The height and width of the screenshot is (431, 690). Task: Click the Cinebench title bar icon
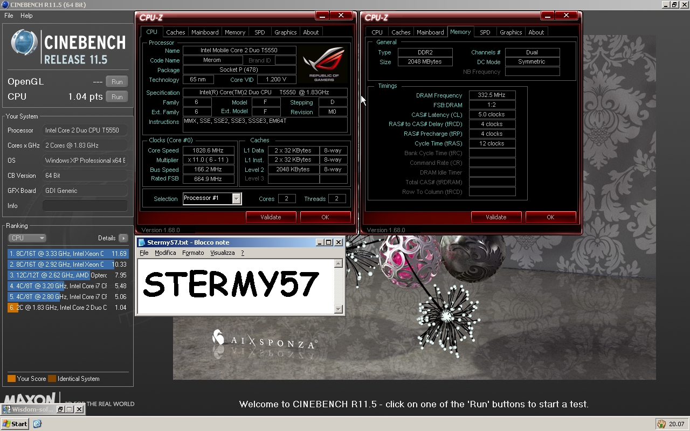tap(5, 5)
